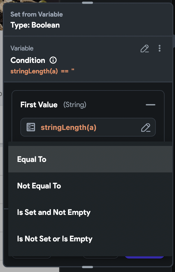175x272 pixels.
Task: Select Is Not Set or Is Empty
Action: pyautogui.click(x=55, y=239)
